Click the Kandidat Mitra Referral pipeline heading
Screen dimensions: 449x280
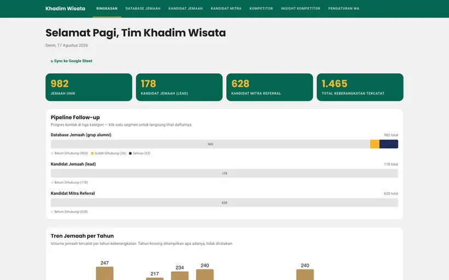(73, 194)
